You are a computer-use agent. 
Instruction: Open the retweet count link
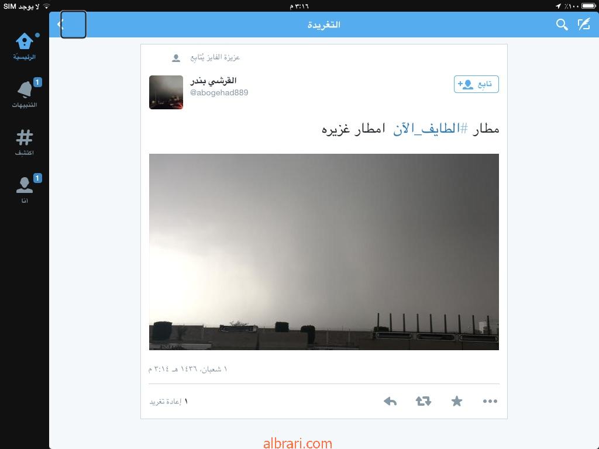tap(168, 402)
